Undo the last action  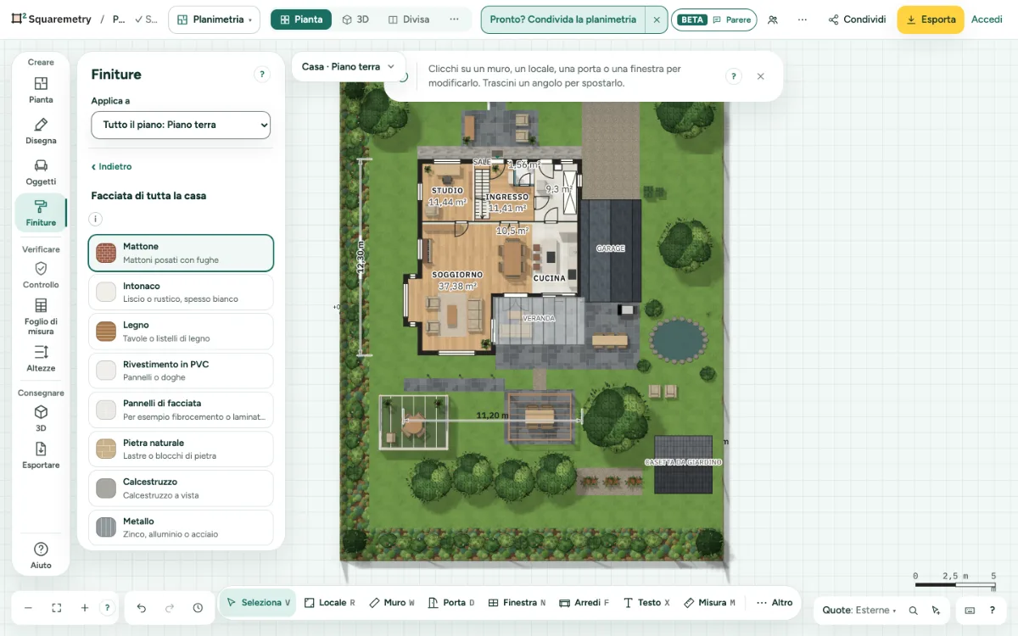142,608
